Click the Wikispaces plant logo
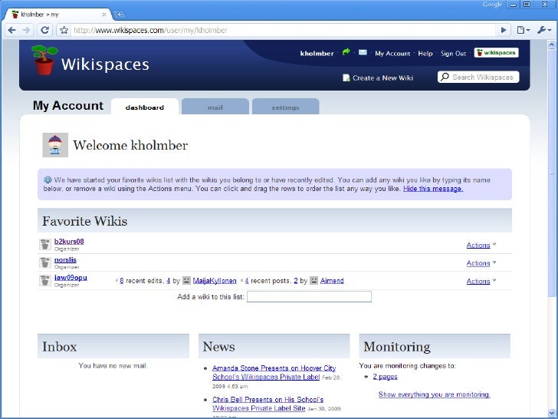This screenshot has height=419, width=558. (x=44, y=60)
